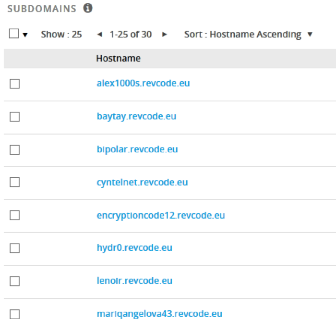Open alex1000s.revcode.eu link

click(144, 83)
